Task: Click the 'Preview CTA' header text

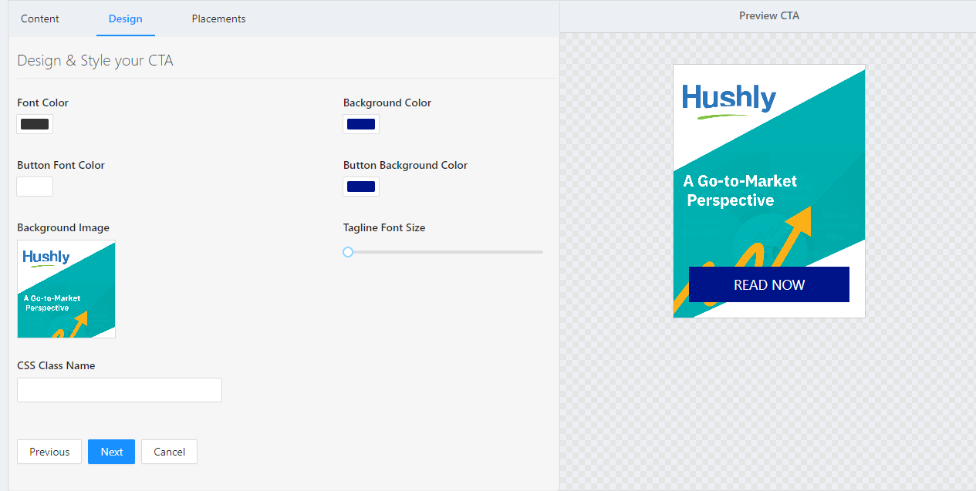Action: 768,15
